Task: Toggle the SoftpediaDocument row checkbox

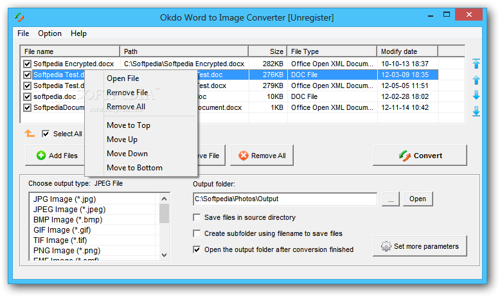Action: tap(27, 107)
